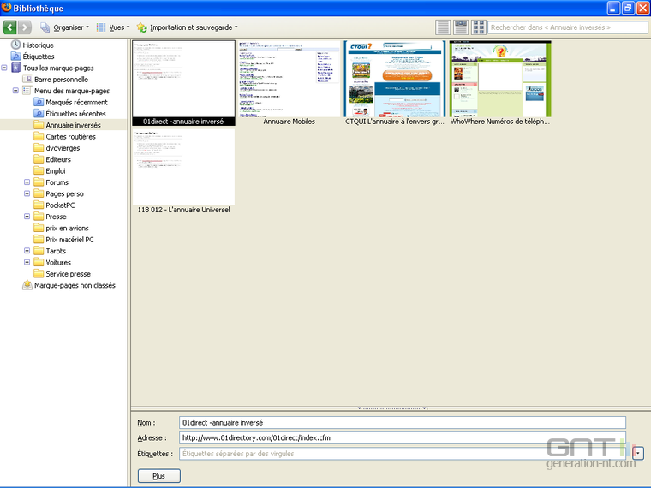This screenshot has width=651, height=488.
Task: Open the Organiser menu
Action: [x=64, y=27]
